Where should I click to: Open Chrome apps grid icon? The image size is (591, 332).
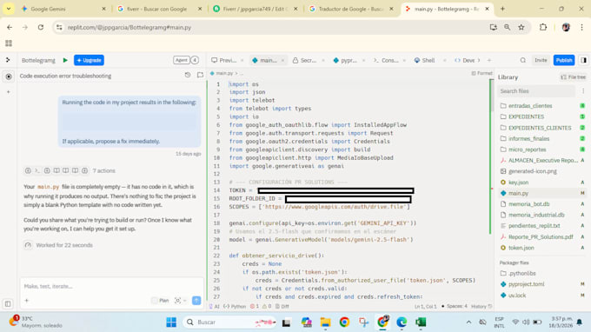(x=9, y=43)
